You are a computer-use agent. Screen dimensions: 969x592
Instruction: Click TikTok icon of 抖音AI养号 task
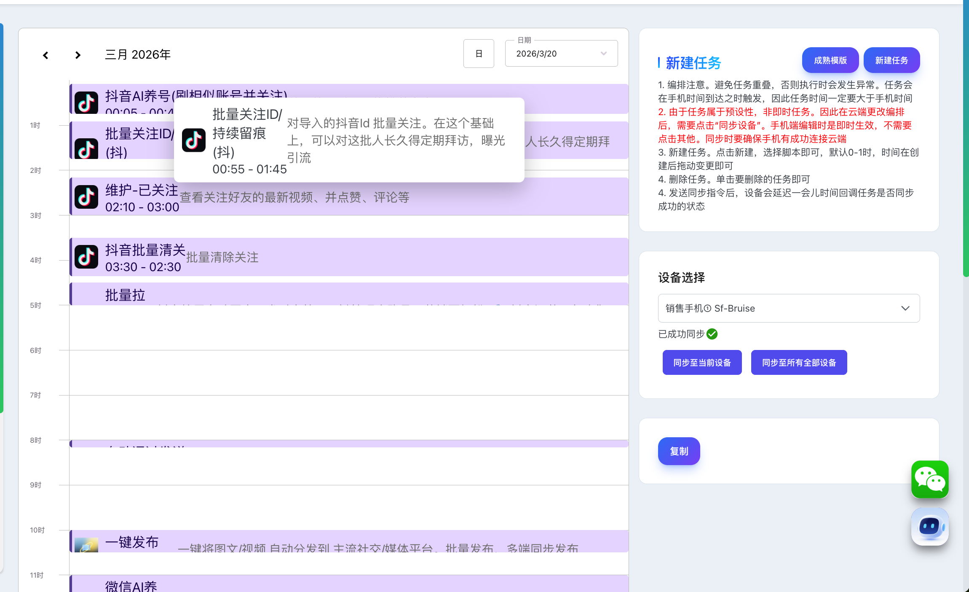pos(86,102)
